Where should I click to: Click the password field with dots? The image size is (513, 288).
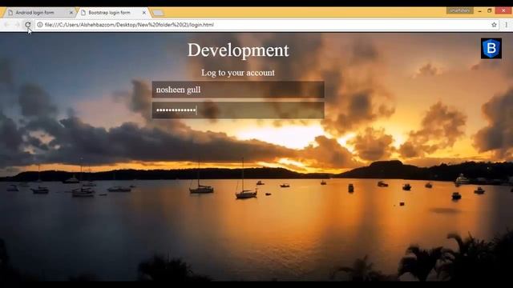click(x=238, y=110)
